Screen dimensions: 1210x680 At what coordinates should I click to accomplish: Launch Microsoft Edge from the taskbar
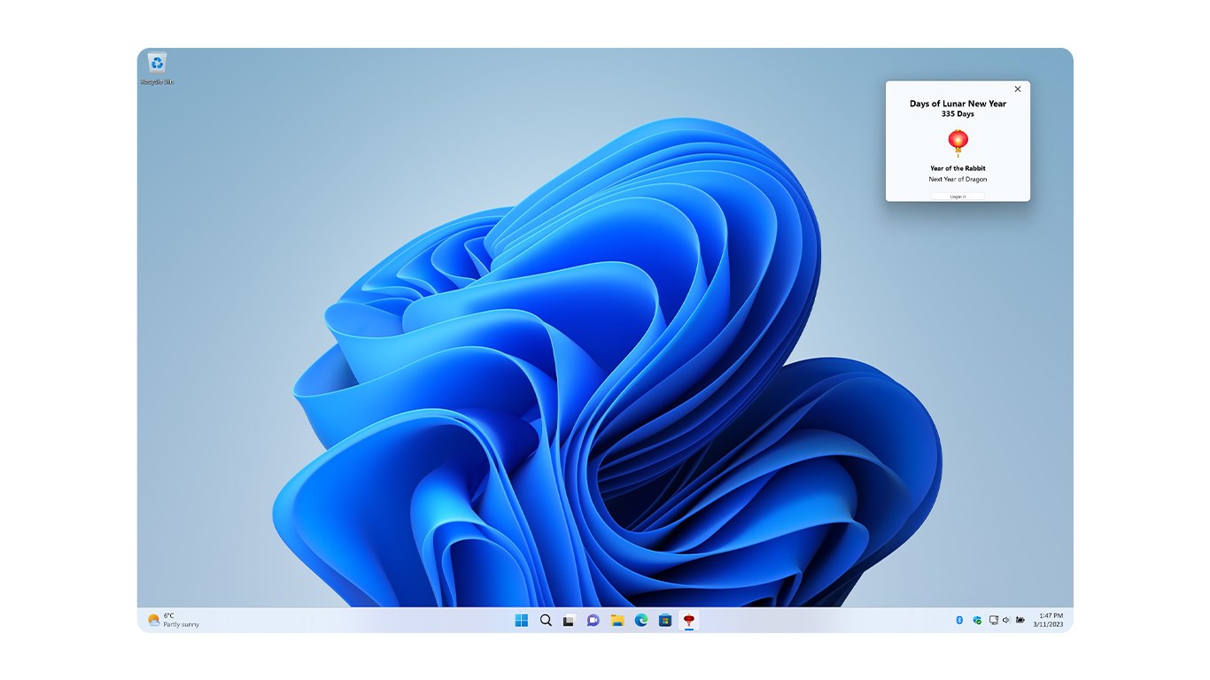(x=641, y=620)
